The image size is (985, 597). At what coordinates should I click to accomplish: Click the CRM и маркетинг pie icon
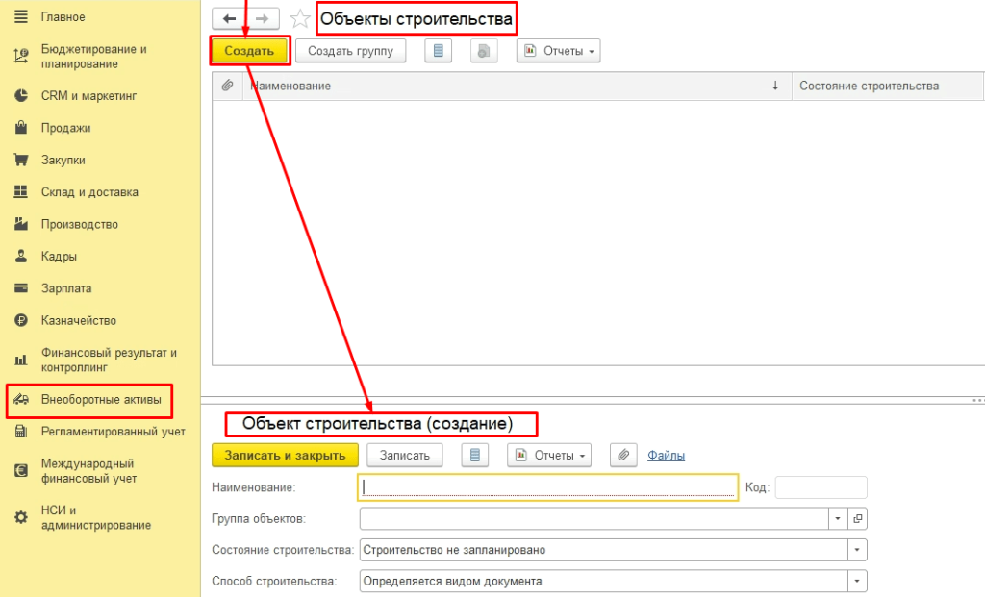[x=21, y=95]
